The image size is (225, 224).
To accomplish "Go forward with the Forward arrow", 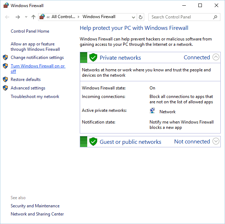I will (18, 17).
